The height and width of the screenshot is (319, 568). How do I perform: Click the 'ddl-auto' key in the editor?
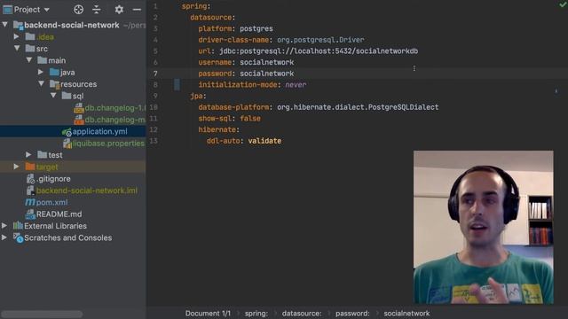pos(223,141)
